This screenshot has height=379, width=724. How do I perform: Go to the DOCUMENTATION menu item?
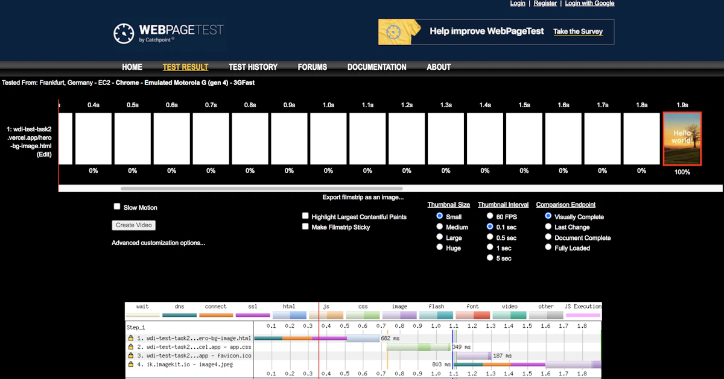377,67
